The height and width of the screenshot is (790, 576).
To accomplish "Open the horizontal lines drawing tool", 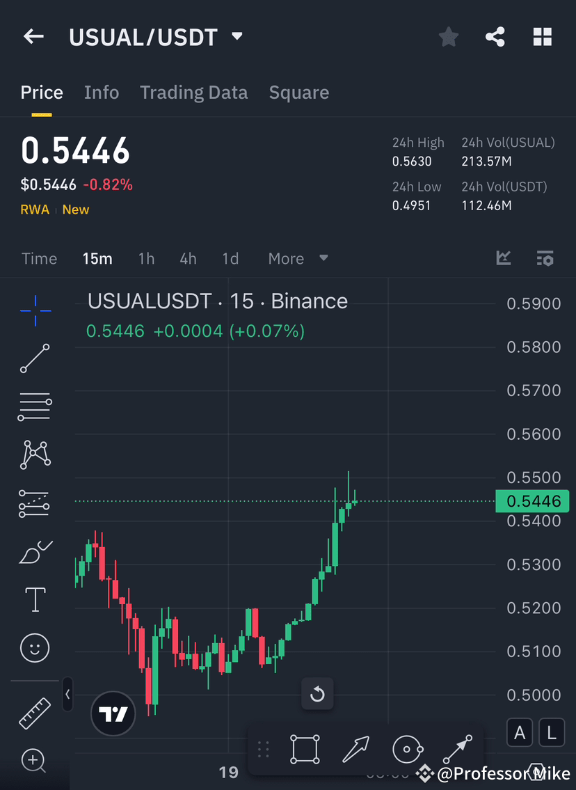I will [x=34, y=406].
